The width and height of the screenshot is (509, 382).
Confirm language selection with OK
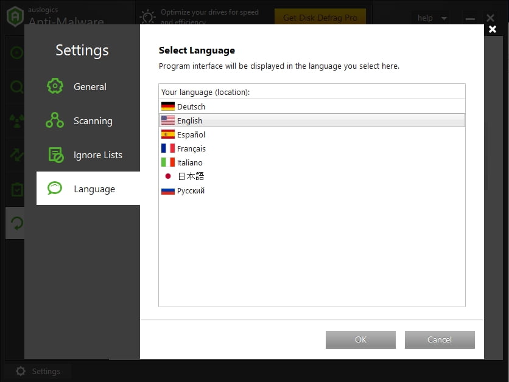tap(360, 339)
